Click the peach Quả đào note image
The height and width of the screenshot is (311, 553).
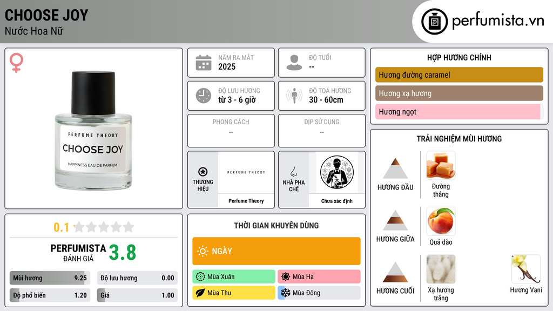441,221
